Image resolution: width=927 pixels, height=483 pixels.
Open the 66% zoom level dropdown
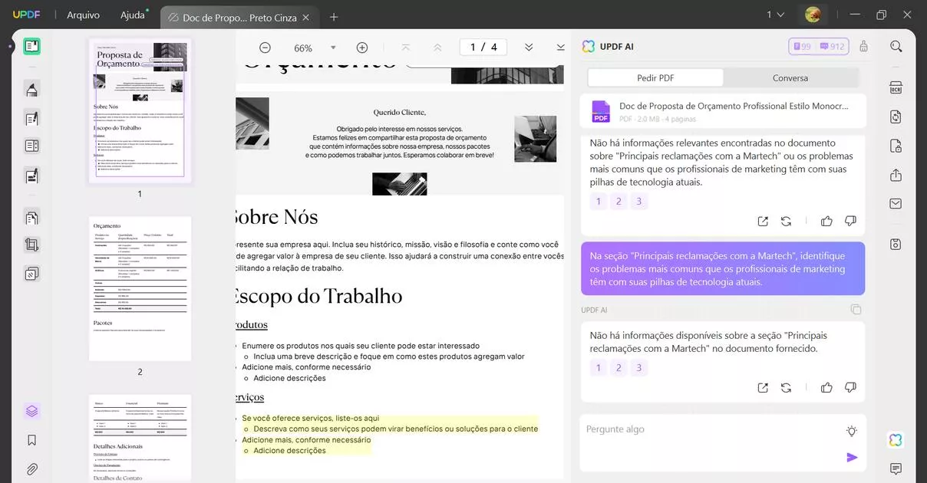coord(333,47)
